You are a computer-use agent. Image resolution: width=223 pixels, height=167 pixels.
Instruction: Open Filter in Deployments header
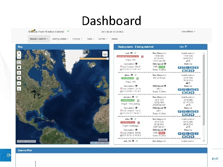(183, 47)
